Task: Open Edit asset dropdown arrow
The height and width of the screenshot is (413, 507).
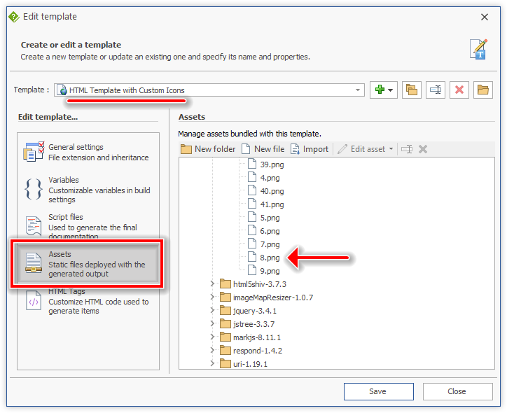Action: [x=391, y=149]
